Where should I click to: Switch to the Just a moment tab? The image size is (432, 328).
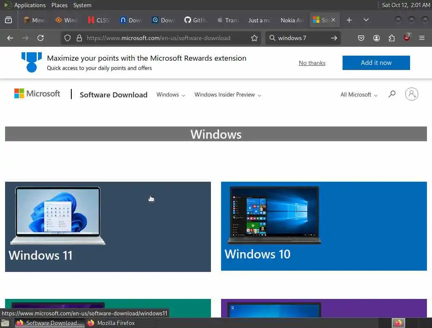(260, 20)
